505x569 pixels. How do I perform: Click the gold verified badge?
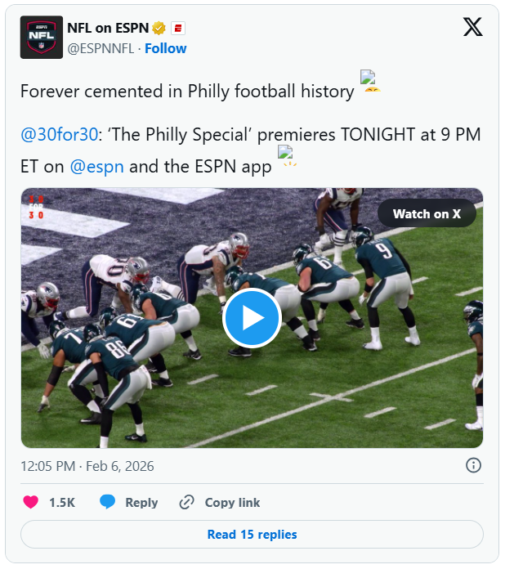(159, 28)
